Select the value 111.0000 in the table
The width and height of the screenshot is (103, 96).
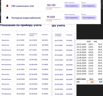[x=45, y=94]
